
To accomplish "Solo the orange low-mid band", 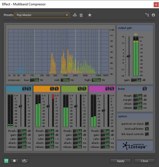I will [x=52, y=89].
